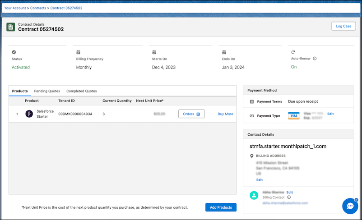Click the Ends On calendar icon
This screenshot has width=362, height=220.
(x=224, y=52)
